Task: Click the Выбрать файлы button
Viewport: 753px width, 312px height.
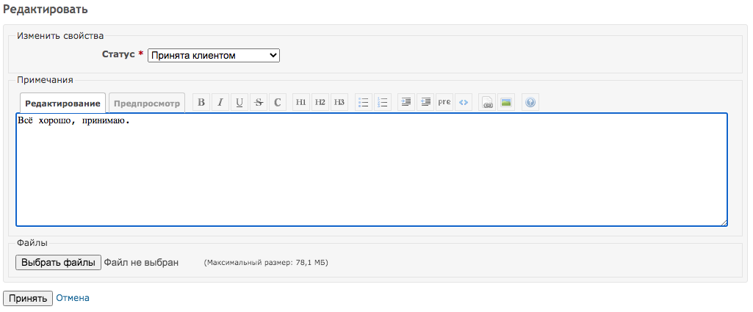Action: click(59, 262)
